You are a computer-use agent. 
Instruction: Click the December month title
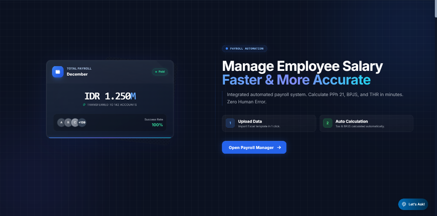[77, 74]
